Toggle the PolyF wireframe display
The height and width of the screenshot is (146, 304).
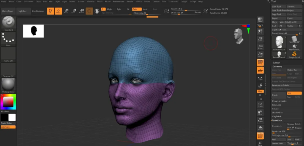[x=260, y=136]
